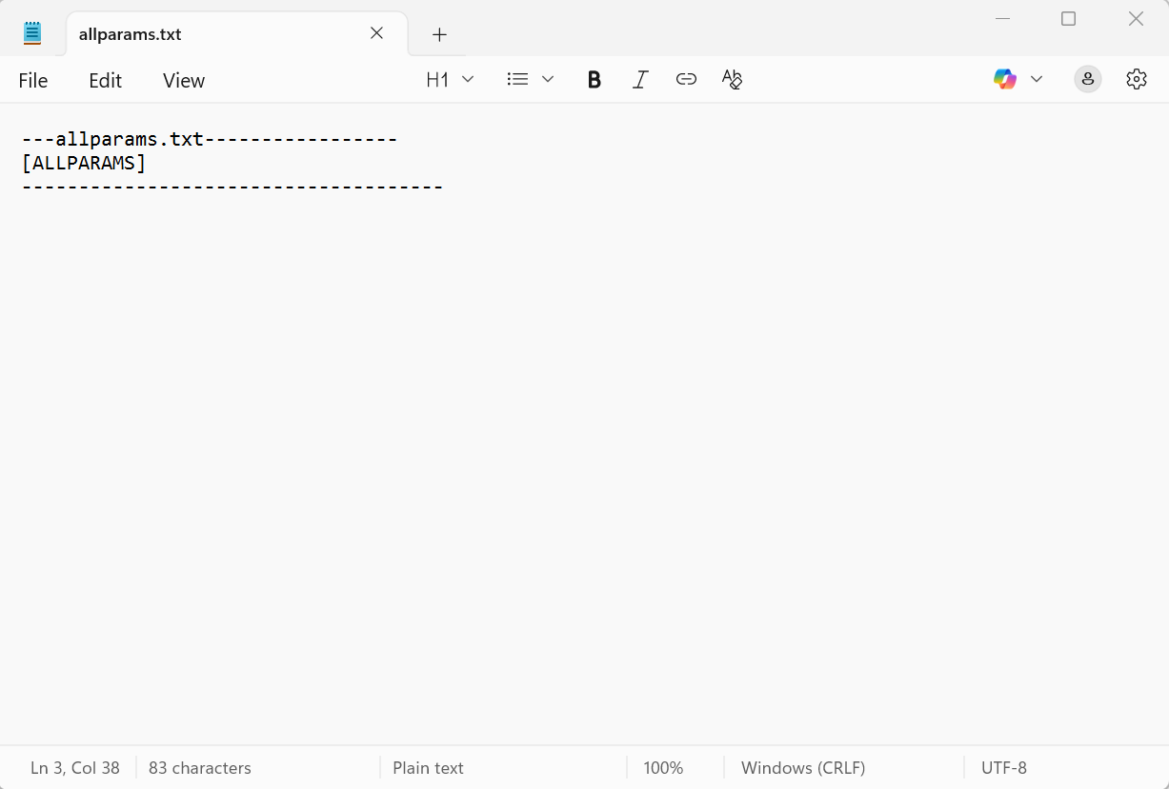Click the Bold formatting icon
Image resolution: width=1169 pixels, height=789 pixels.
click(x=594, y=80)
